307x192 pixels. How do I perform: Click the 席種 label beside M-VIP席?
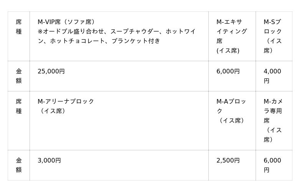19,26
